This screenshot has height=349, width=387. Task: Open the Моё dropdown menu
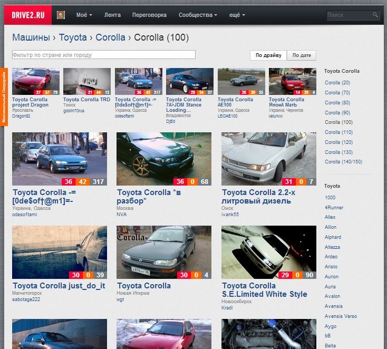coord(84,15)
